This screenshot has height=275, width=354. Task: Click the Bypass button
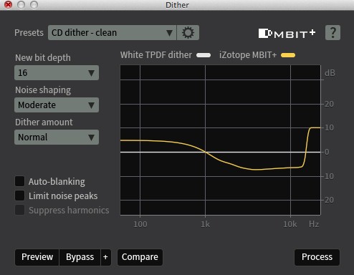[x=80, y=257]
